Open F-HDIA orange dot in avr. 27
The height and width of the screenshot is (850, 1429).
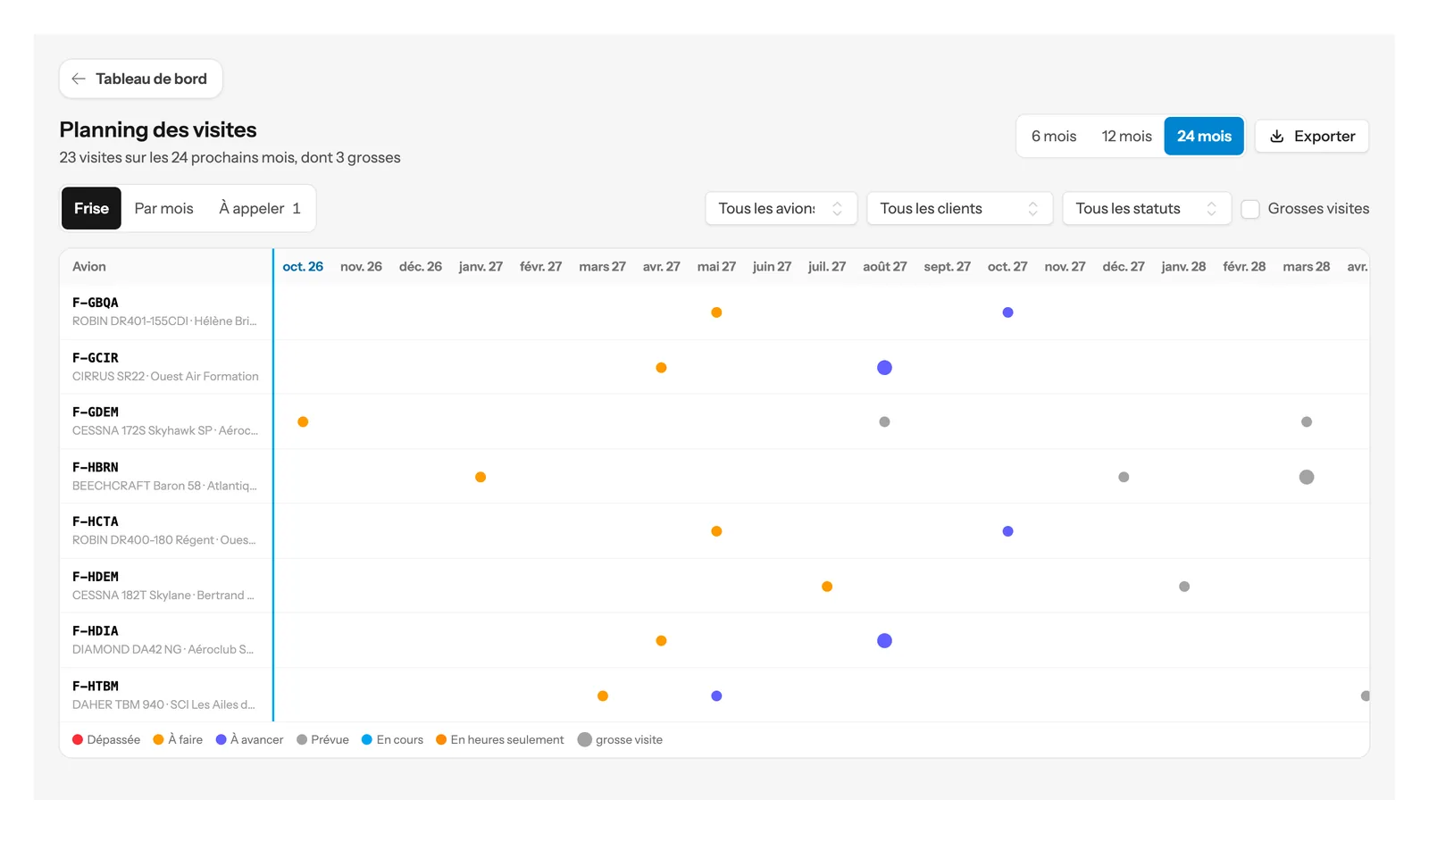(x=661, y=641)
